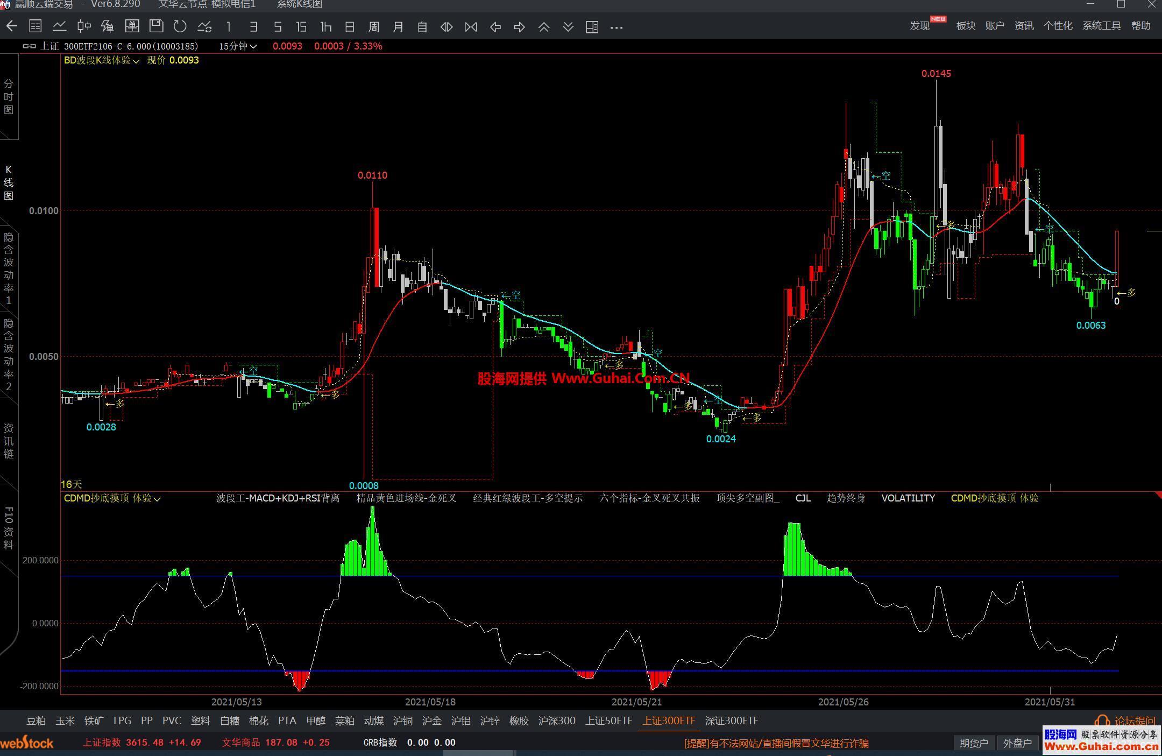
Task: Click the 期货户 button
Action: pos(974,743)
